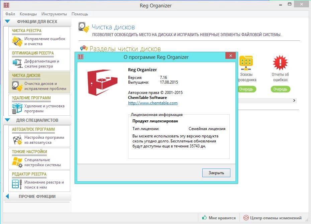Click the map pins icon by Разделы
Image resolution: width=311 pixels, height=224 pixels.
tap(84, 48)
